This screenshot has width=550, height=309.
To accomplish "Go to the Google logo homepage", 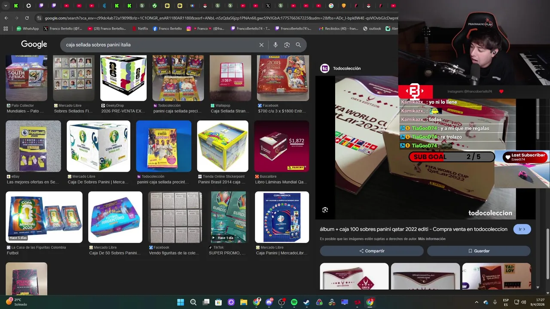I will click(x=34, y=45).
